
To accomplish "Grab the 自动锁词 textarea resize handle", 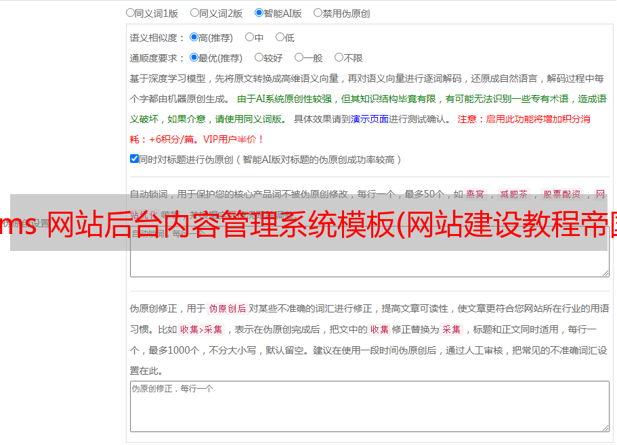I will click(605, 273).
